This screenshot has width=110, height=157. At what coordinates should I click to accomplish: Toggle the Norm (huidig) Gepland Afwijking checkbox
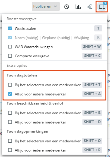(x=10, y=37)
